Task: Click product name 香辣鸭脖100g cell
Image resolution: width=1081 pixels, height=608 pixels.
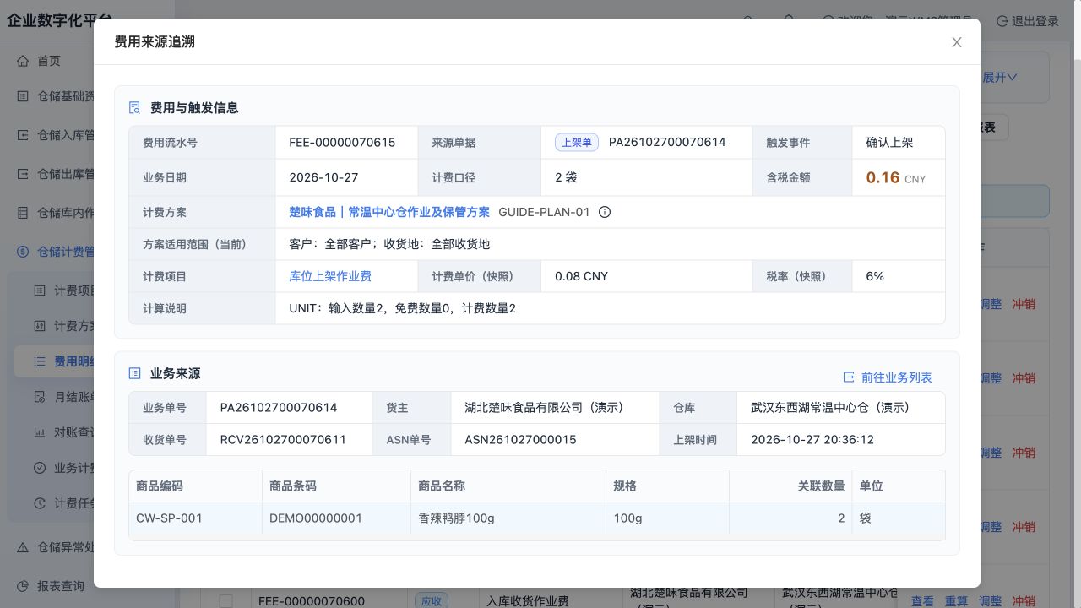Action: pos(509,518)
